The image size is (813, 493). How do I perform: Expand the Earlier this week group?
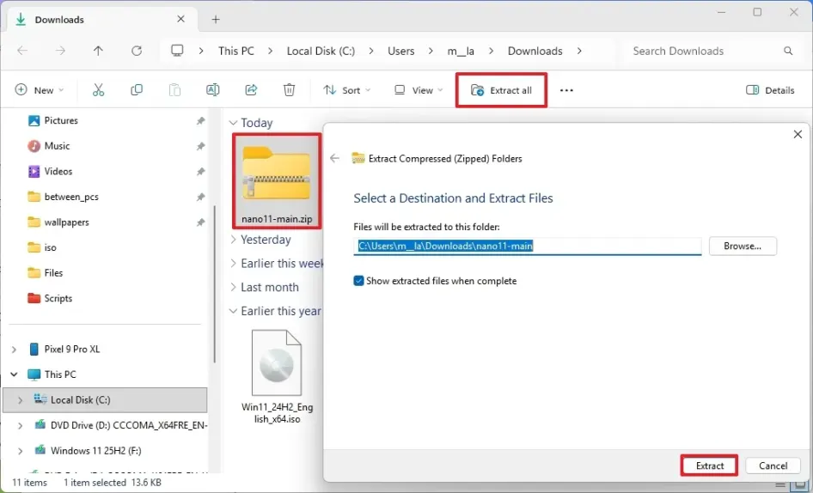tap(233, 264)
